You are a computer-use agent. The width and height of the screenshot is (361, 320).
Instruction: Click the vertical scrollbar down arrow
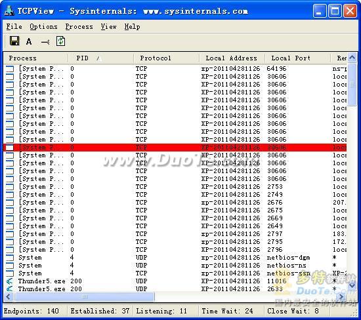352,286
